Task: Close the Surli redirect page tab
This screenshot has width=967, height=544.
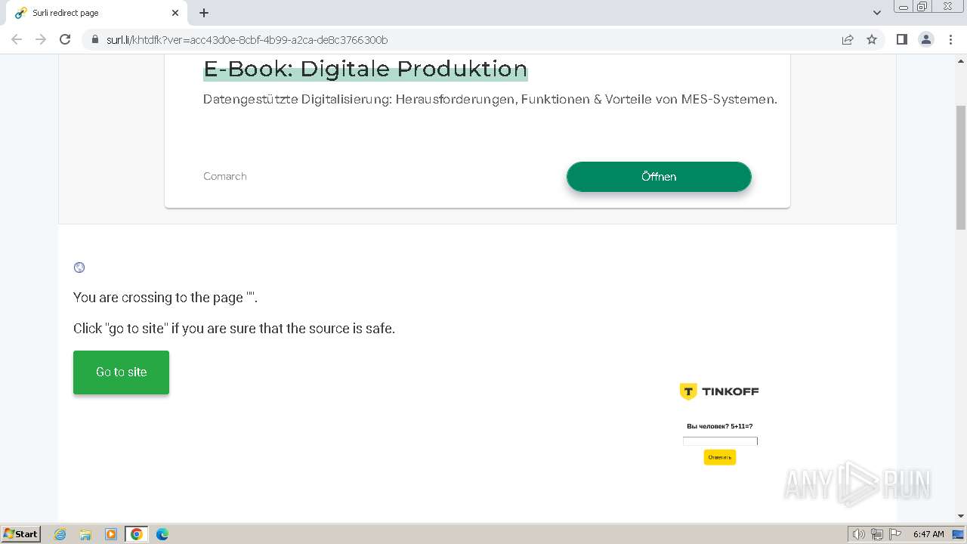Action: coord(175,13)
